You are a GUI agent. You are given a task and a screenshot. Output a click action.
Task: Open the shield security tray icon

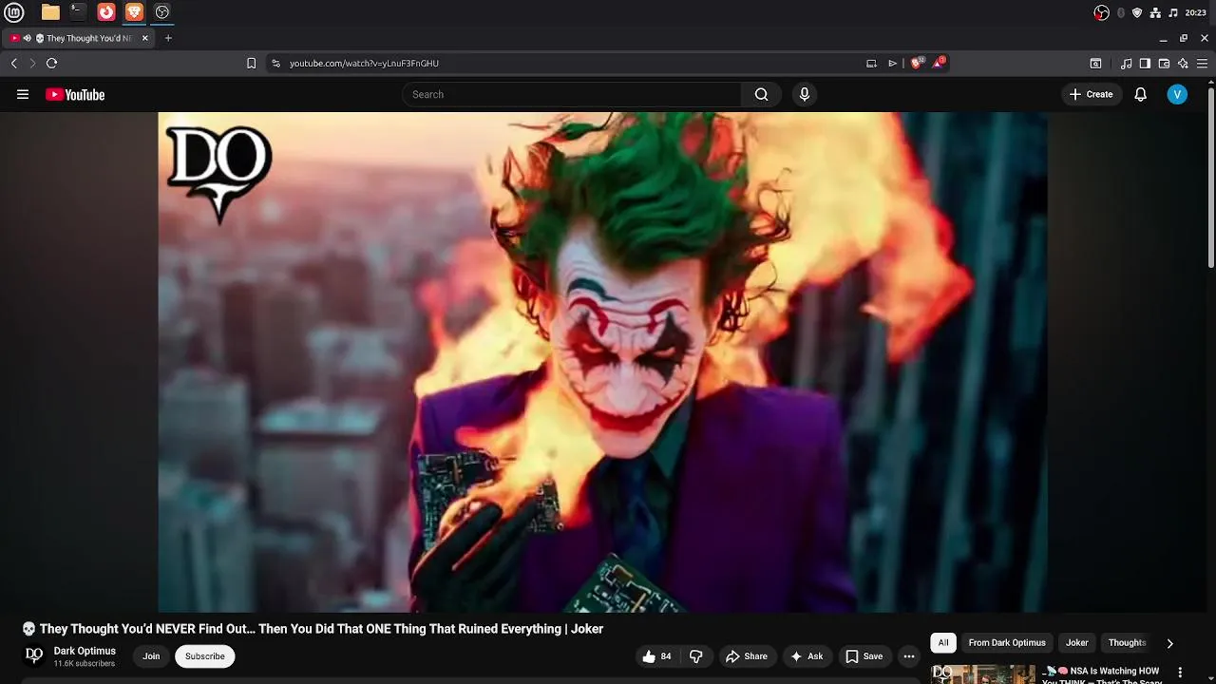point(1137,12)
